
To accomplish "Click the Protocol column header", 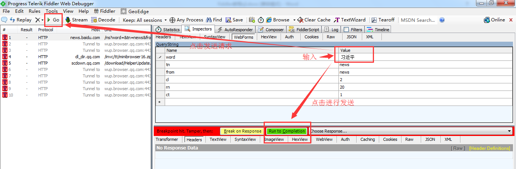I will tap(46, 30).
